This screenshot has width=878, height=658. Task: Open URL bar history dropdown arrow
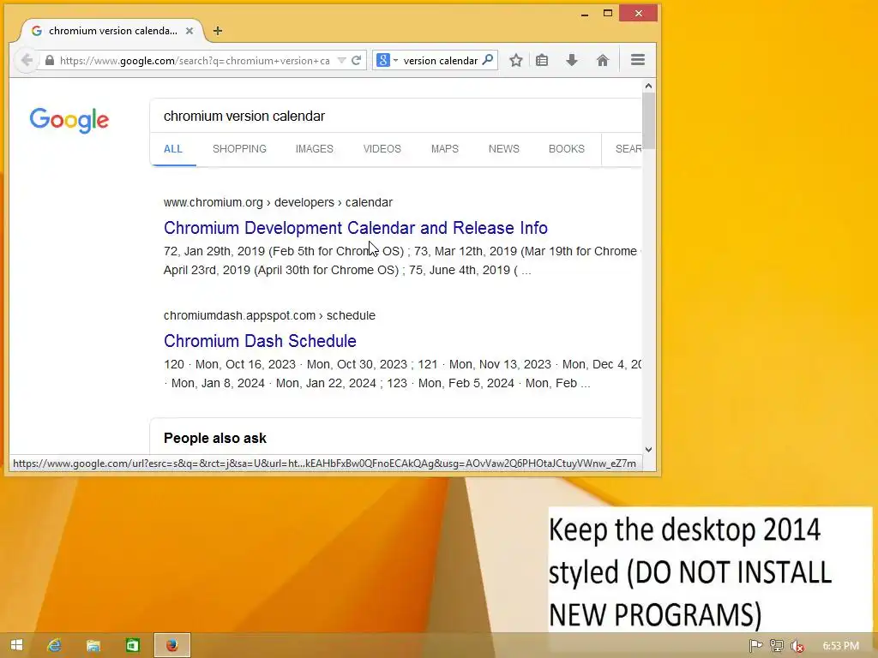(x=341, y=61)
